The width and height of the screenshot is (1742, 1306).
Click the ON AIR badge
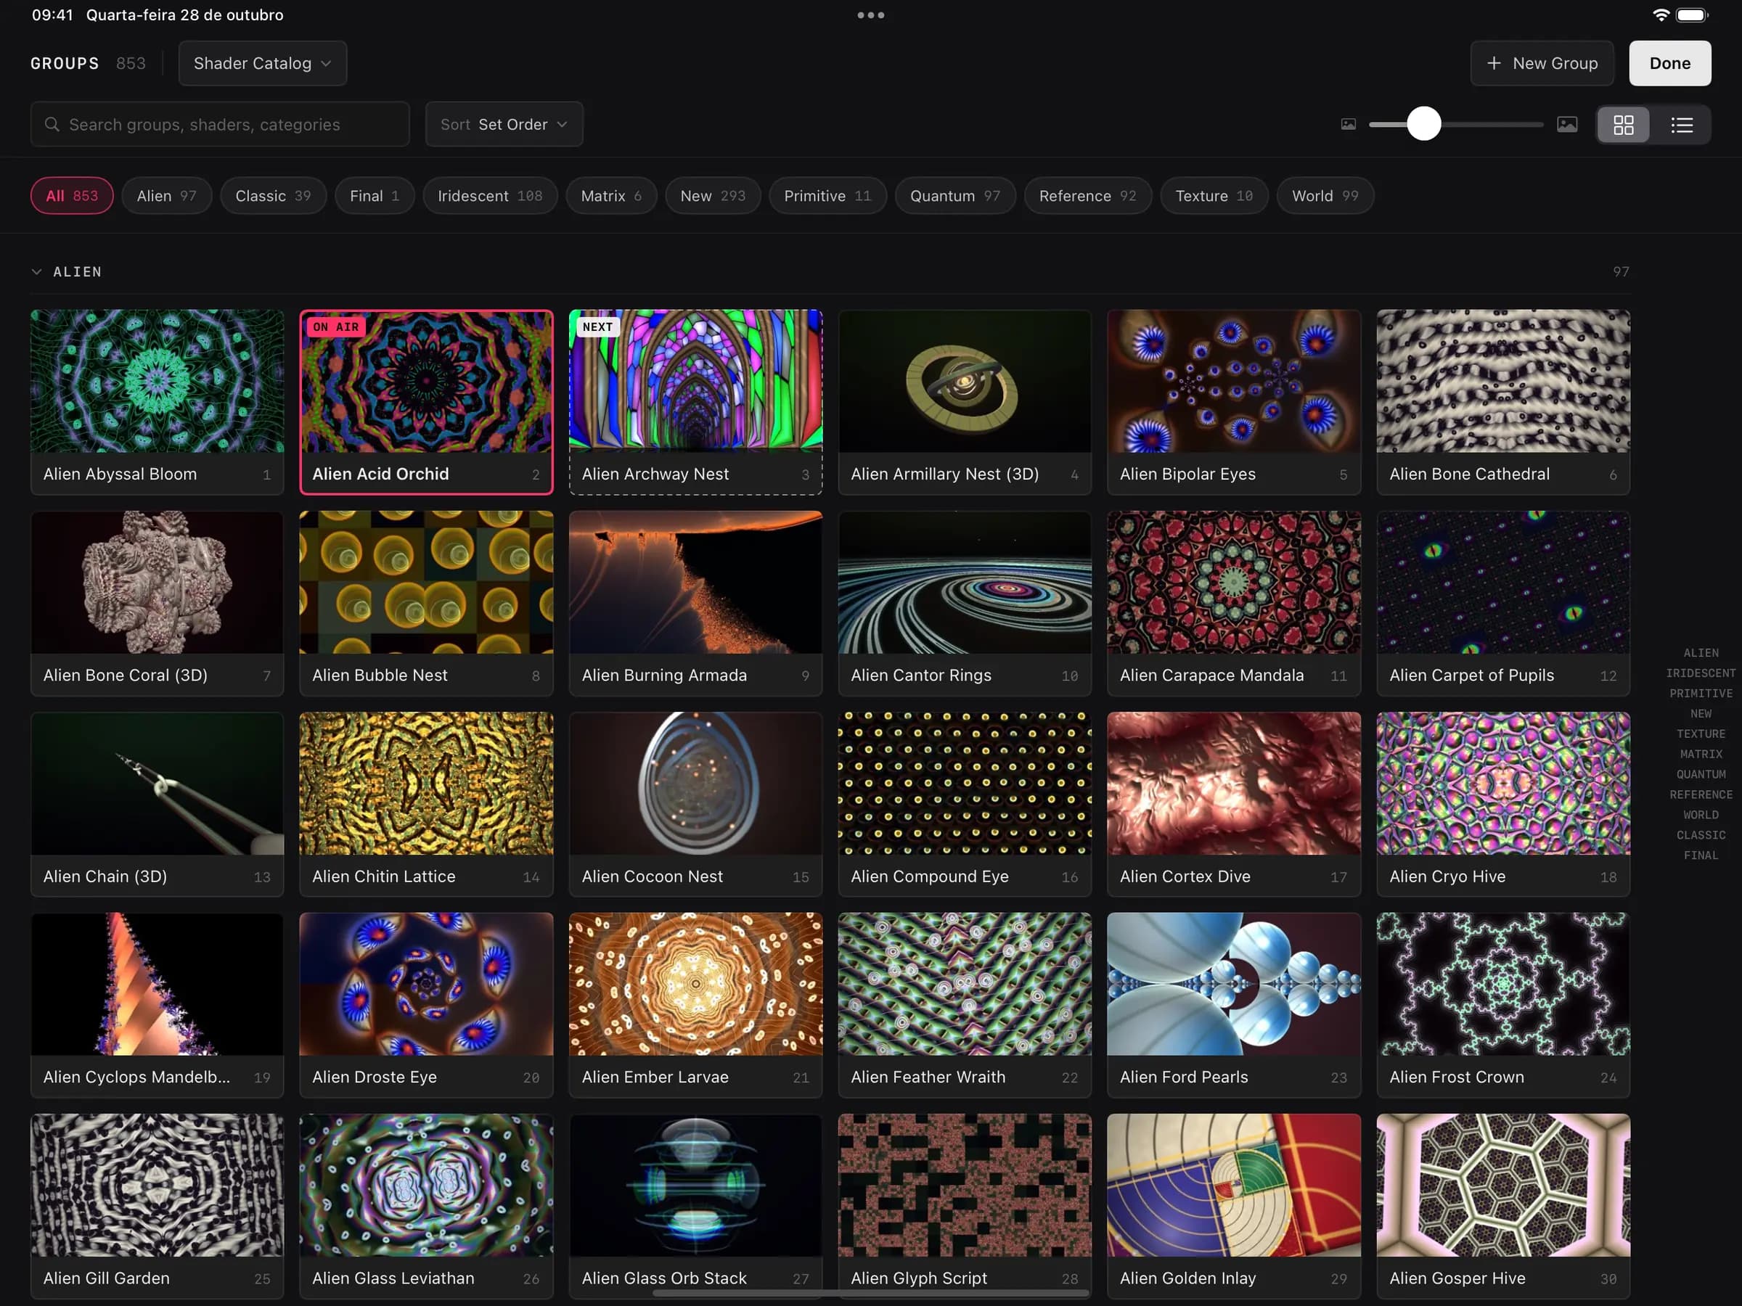[335, 326]
